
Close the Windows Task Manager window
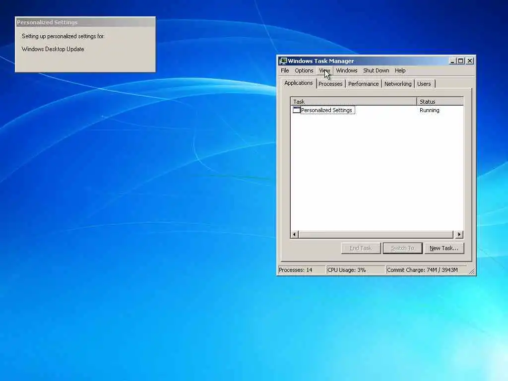coord(470,61)
